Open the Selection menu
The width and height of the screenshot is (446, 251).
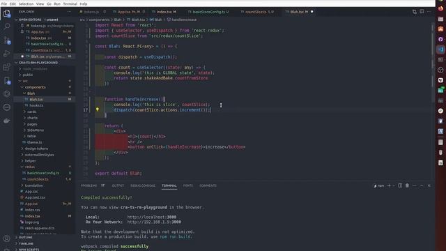point(26,3)
